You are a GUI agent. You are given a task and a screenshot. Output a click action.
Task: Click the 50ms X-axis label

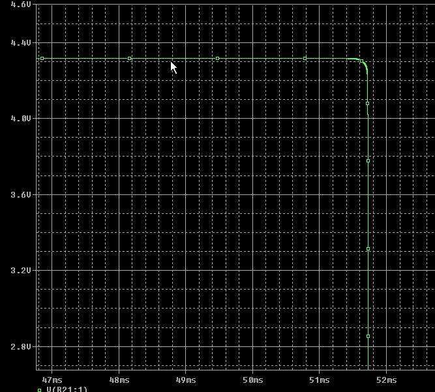pos(253,380)
